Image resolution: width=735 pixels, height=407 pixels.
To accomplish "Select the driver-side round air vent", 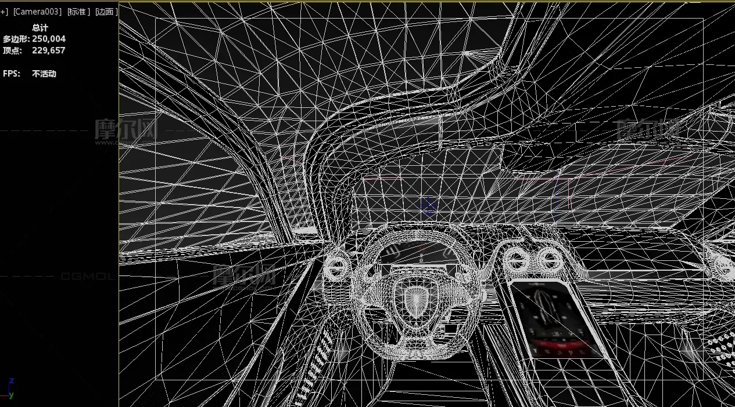I will [337, 267].
